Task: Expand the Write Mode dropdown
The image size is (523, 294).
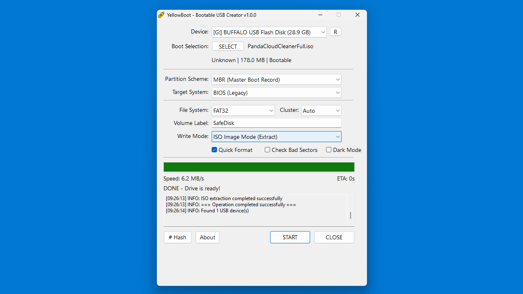Action: point(277,137)
